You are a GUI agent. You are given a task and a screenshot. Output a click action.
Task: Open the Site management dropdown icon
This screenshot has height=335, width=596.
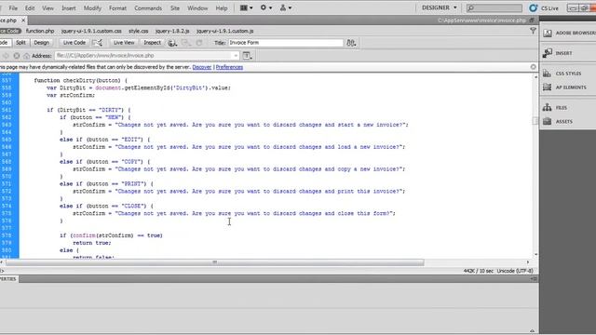coord(286,7)
